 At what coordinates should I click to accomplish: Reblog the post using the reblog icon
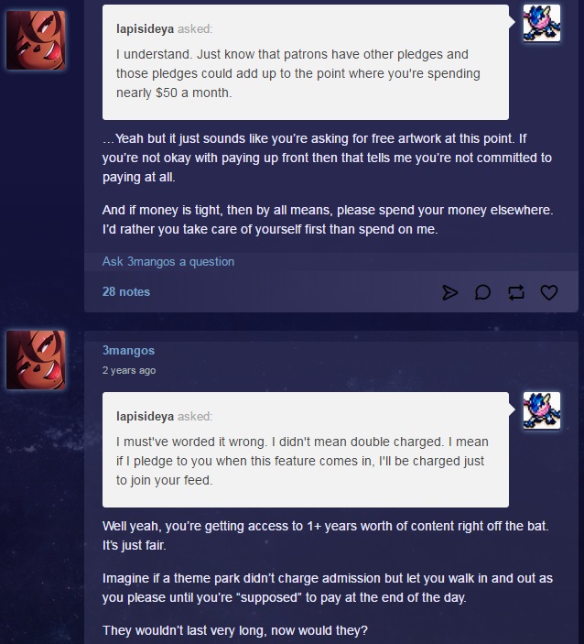pyautogui.click(x=516, y=292)
